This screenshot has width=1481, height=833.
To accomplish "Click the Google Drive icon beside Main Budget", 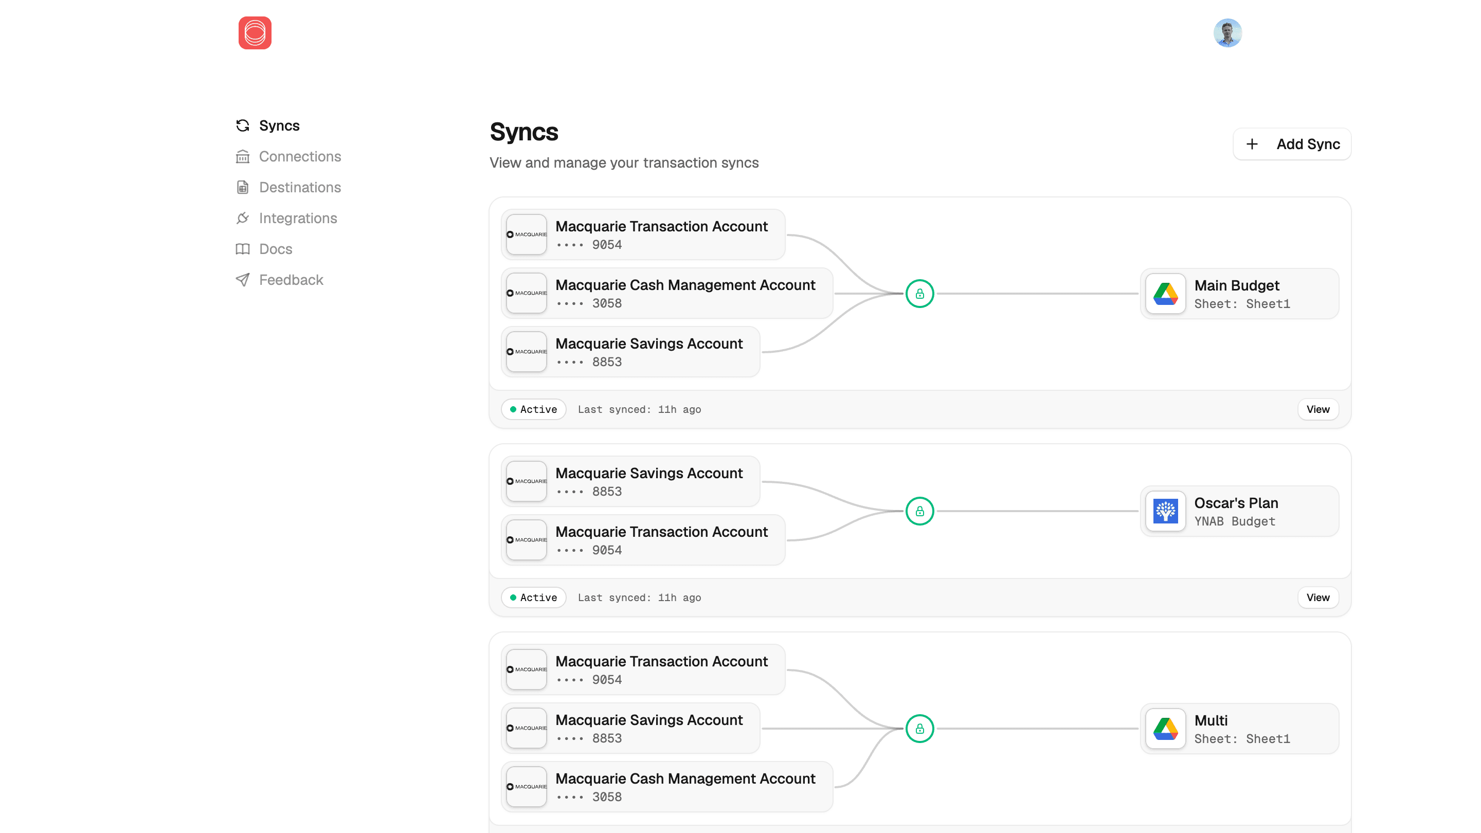I will pos(1165,294).
